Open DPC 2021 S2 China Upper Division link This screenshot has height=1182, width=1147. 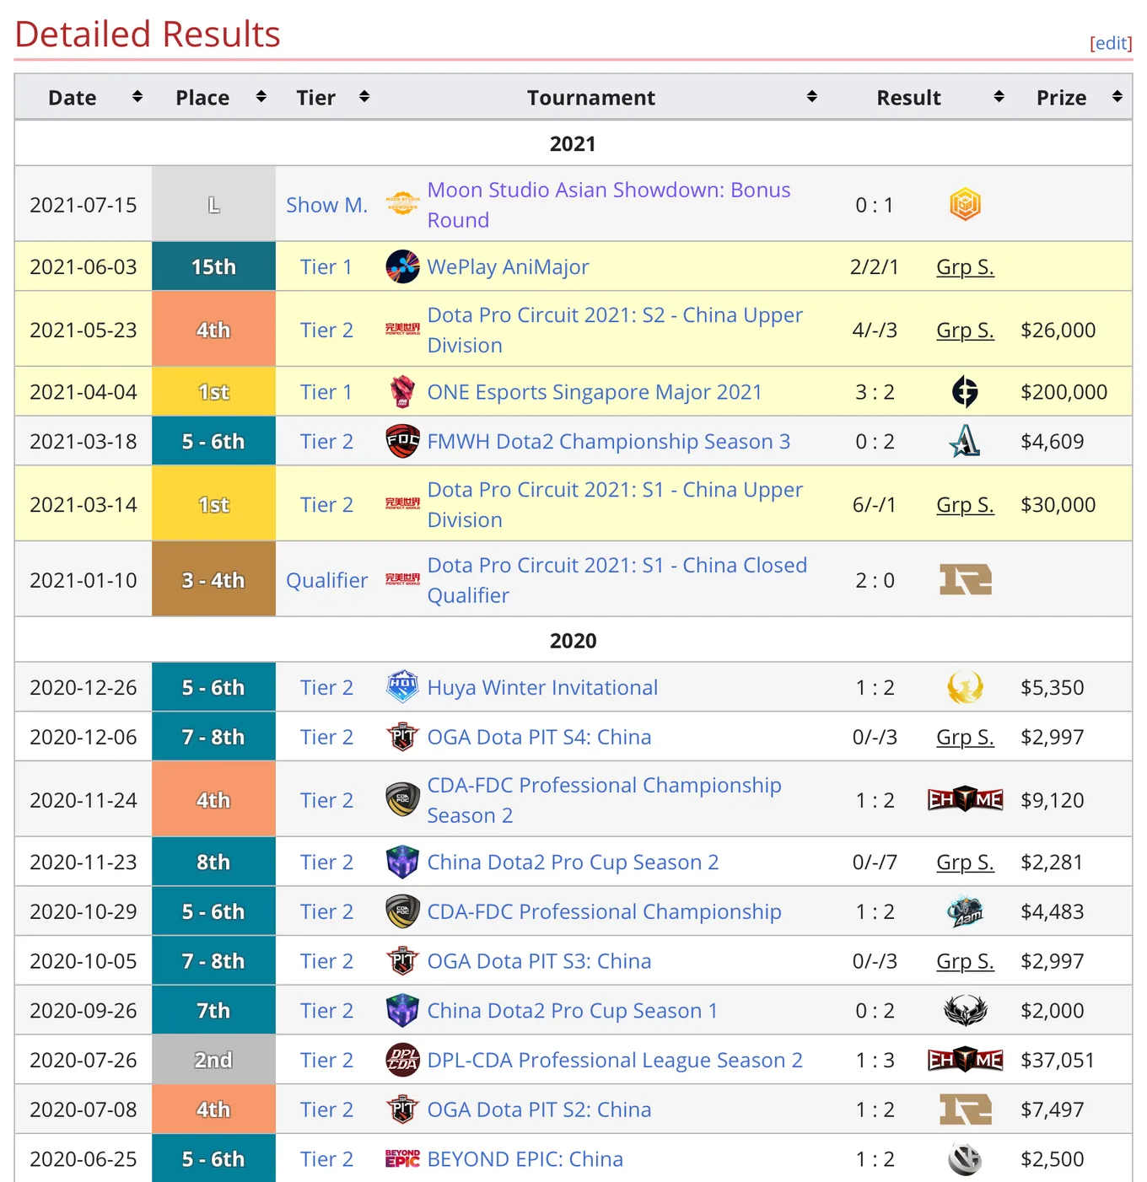click(x=615, y=330)
